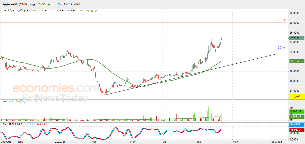
Task: Click the red 28.16 resistance level label
Action: (282, 20)
